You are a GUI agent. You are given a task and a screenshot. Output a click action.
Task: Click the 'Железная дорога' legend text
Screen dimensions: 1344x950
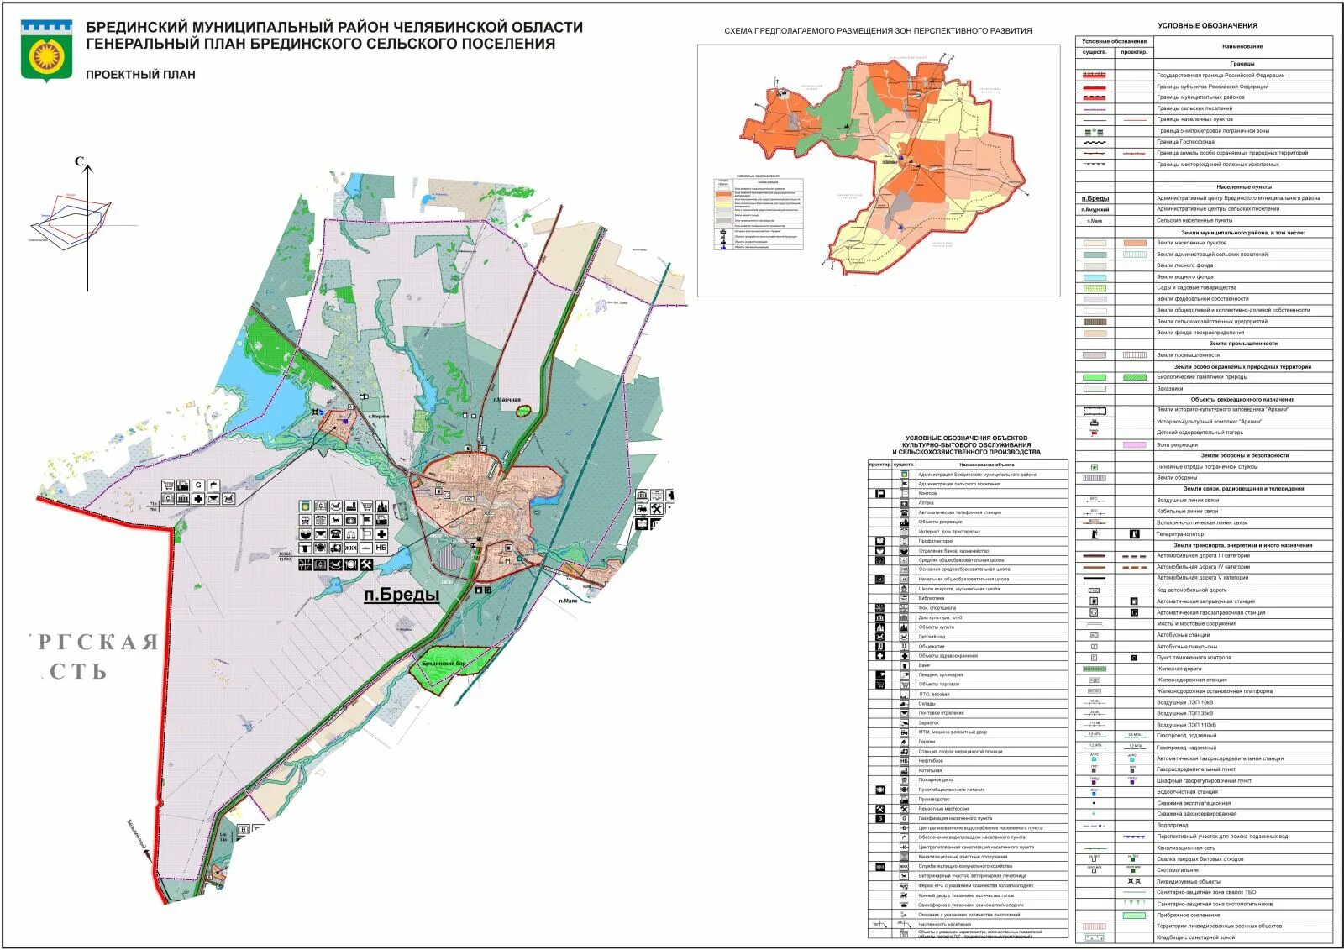coord(1179,669)
